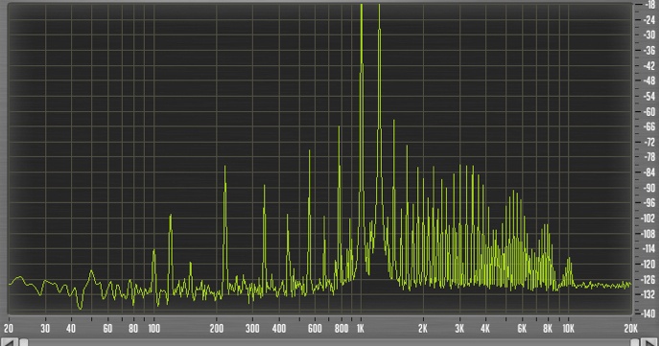Click the 20 frequency axis label

[x=9, y=329]
